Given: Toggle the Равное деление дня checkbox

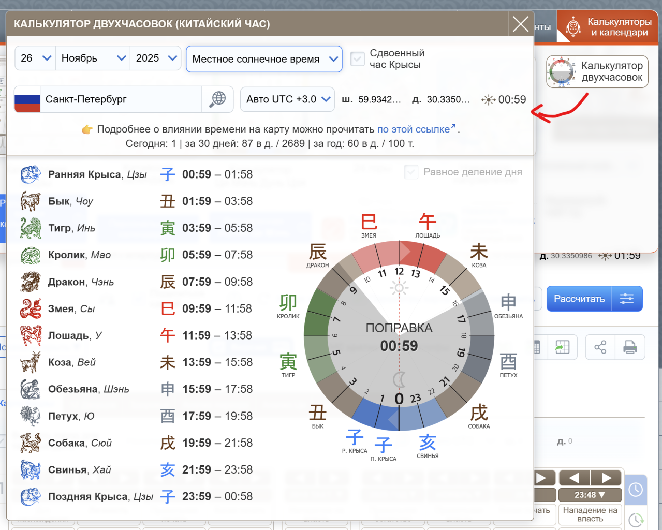Looking at the screenshot, I should [411, 172].
